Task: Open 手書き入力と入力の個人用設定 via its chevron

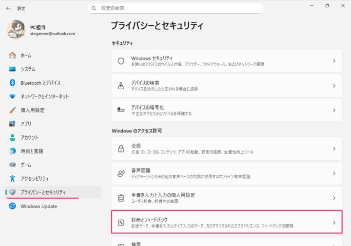Action: [334, 198]
